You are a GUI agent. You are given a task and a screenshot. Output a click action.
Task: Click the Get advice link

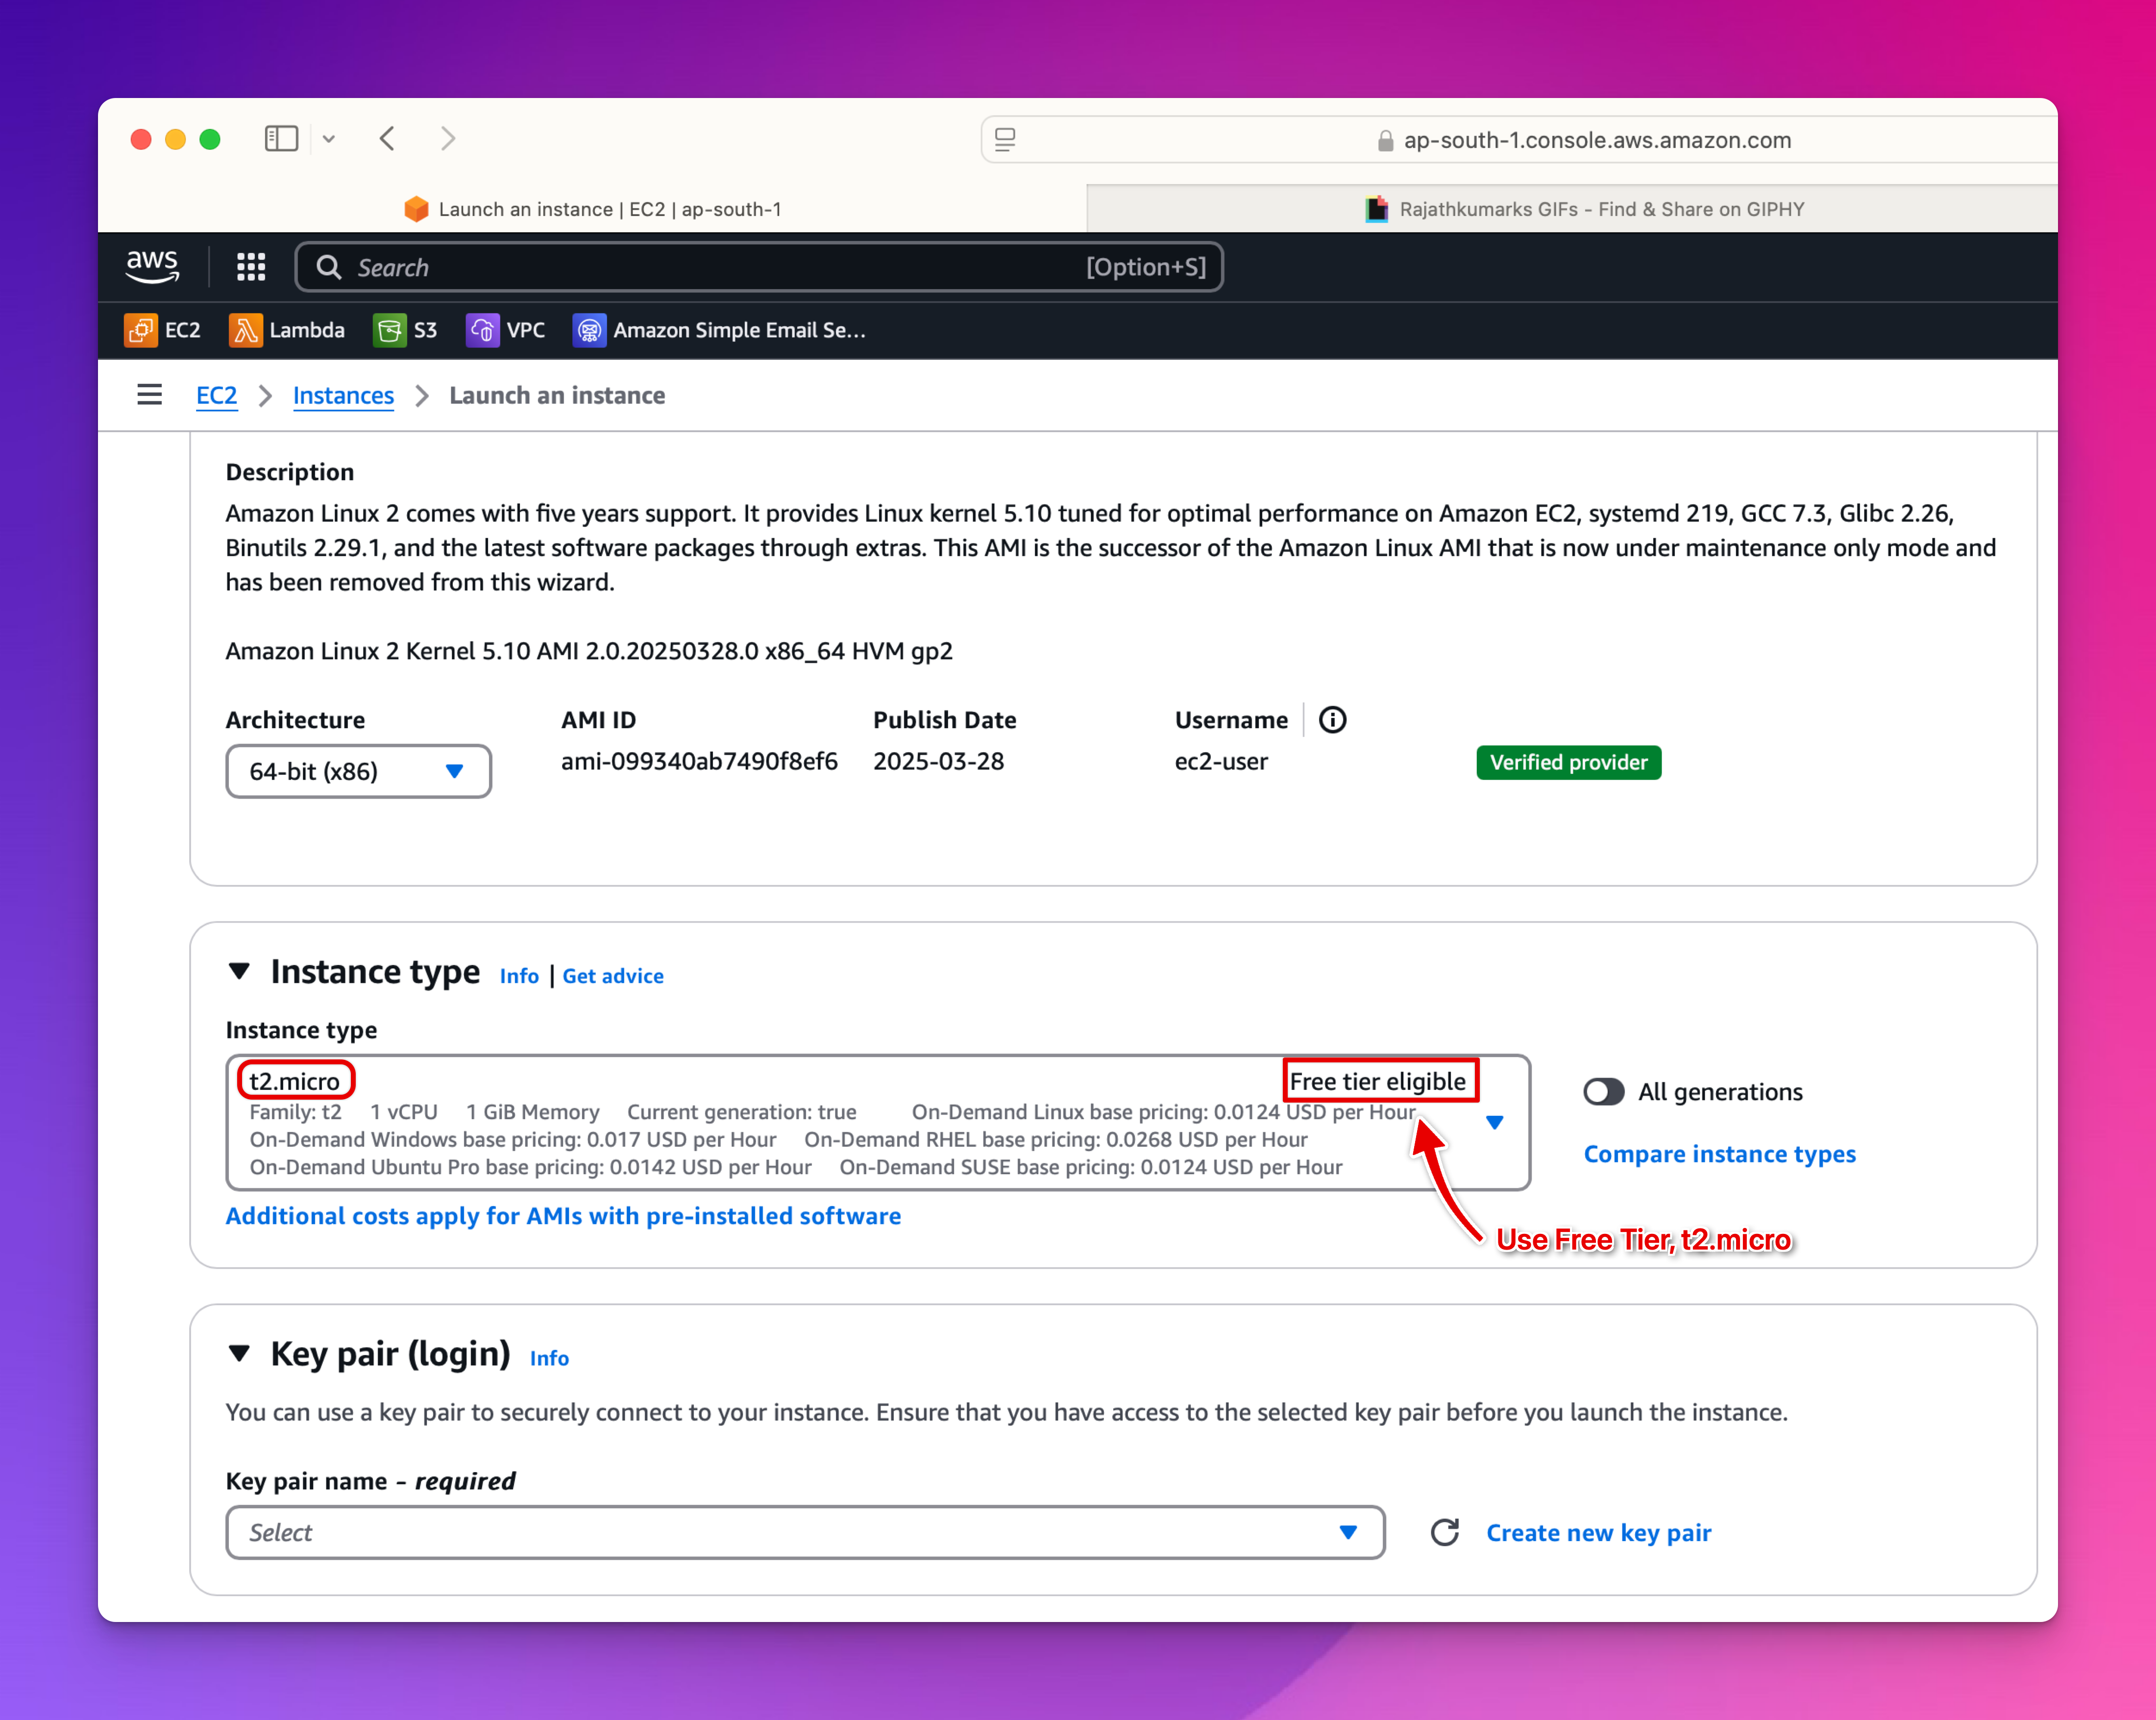point(613,976)
